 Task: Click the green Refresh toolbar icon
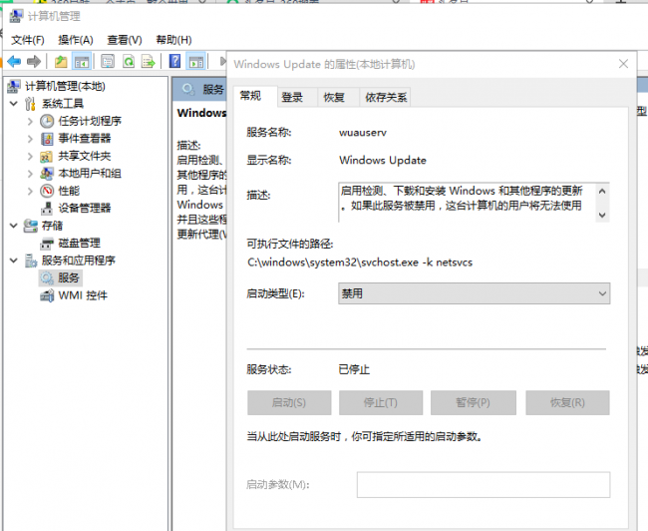(129, 62)
